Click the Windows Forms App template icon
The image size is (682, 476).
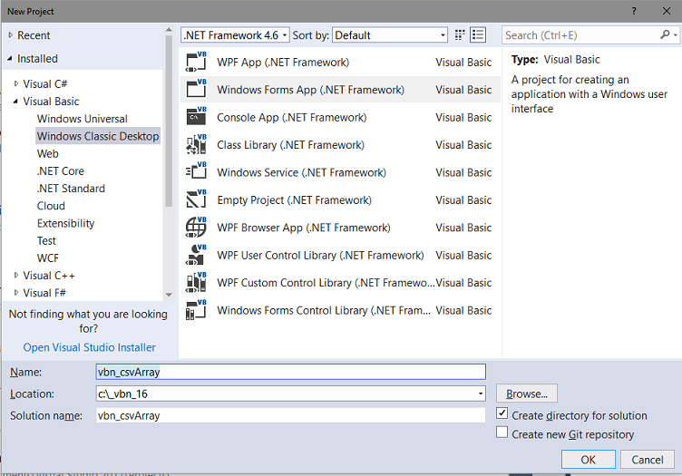[196, 89]
